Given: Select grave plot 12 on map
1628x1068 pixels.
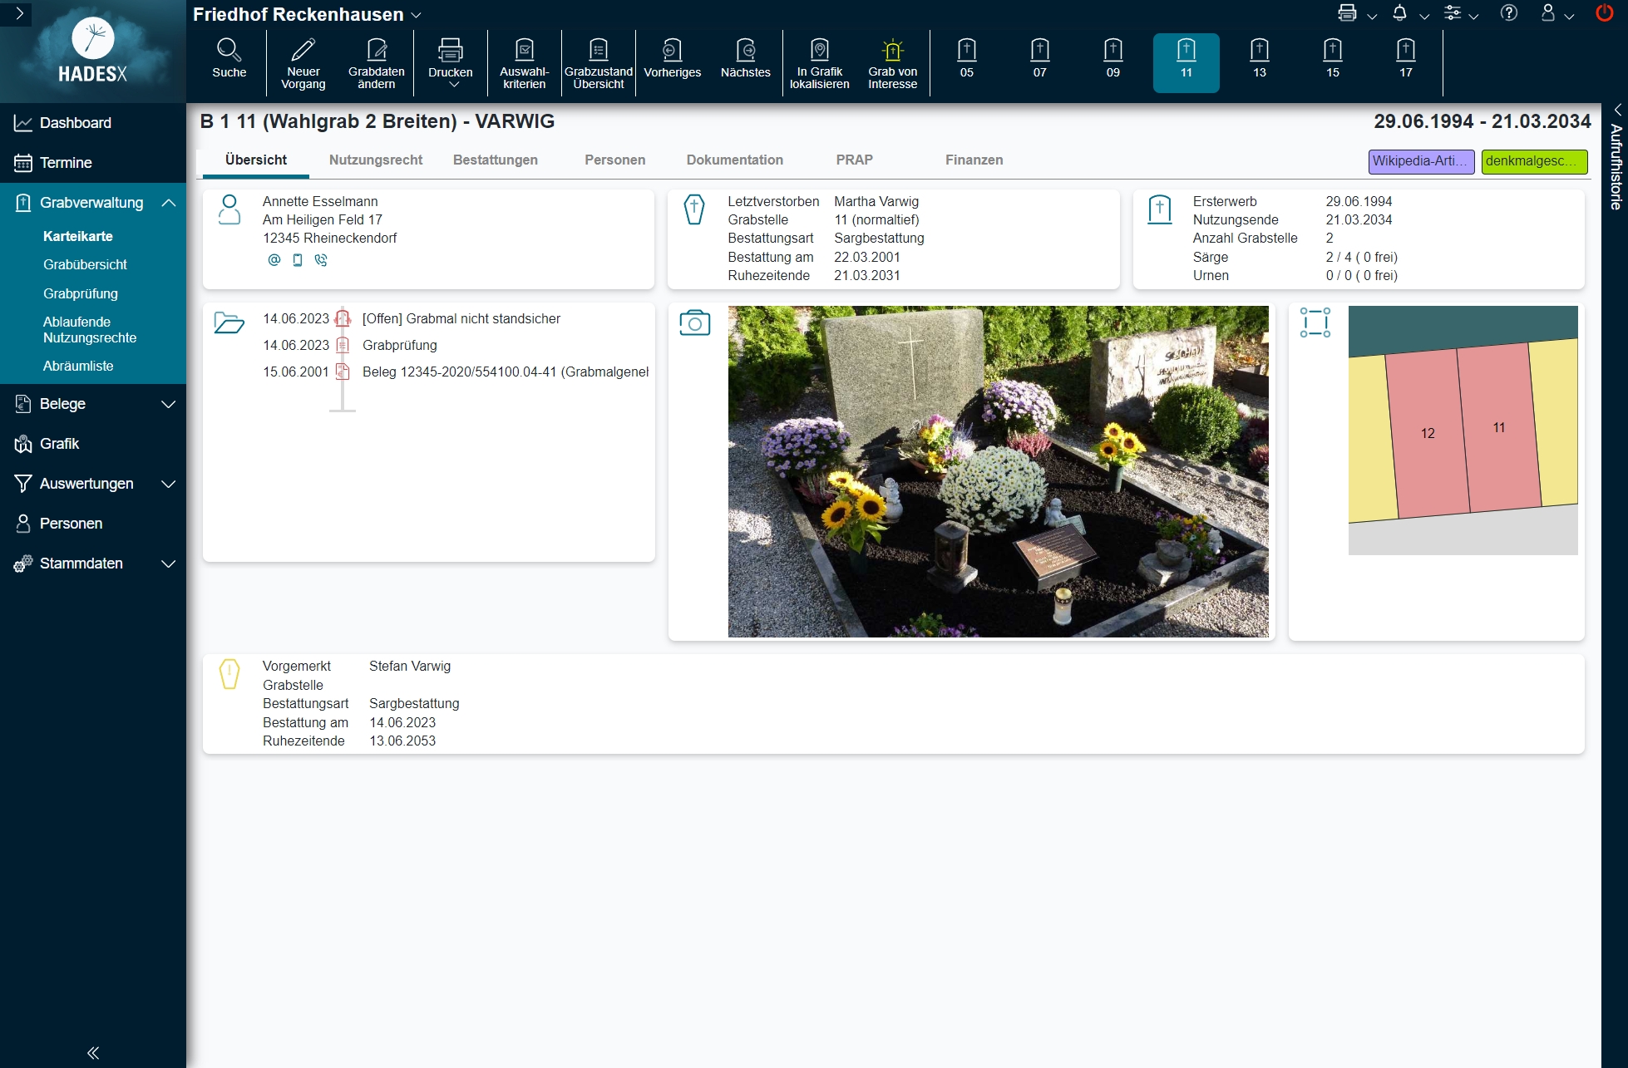Looking at the screenshot, I should tap(1427, 433).
